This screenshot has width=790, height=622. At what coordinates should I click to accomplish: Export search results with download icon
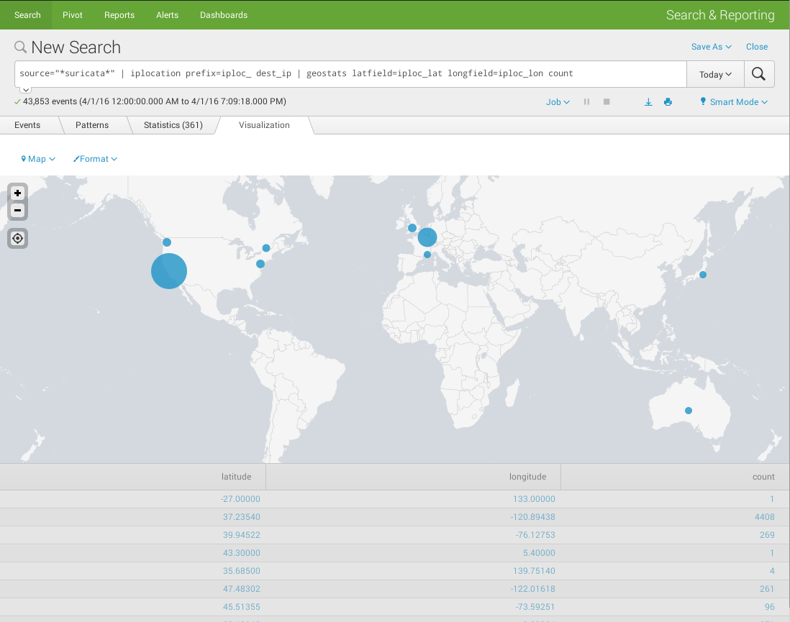click(x=648, y=102)
